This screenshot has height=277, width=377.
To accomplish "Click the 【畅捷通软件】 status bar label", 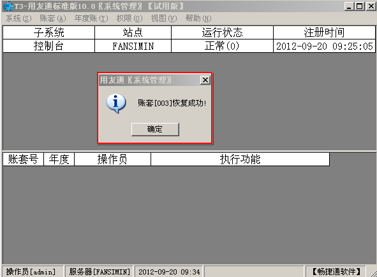I will 336,271.
